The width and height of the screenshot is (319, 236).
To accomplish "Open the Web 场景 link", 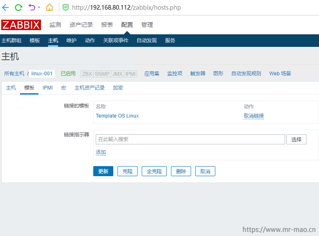I will pos(280,74).
